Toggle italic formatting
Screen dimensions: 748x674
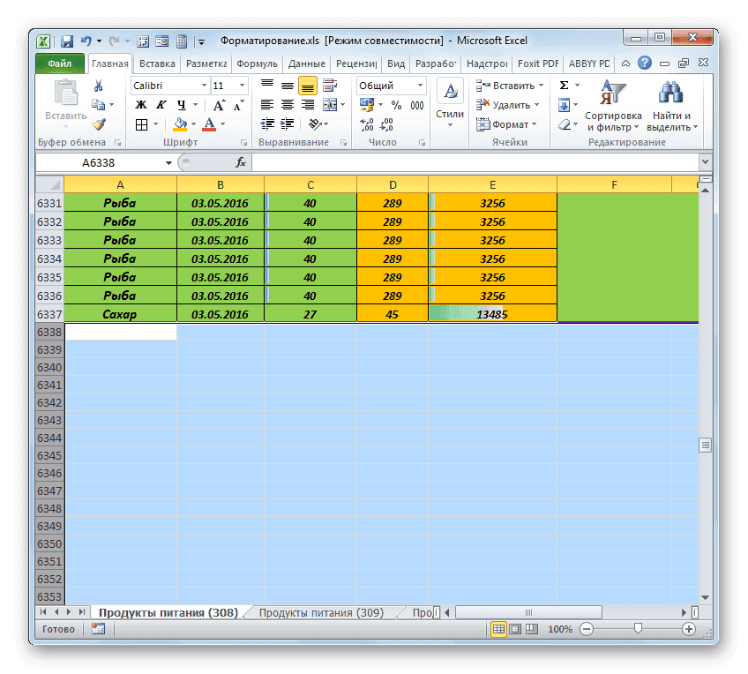point(160,104)
